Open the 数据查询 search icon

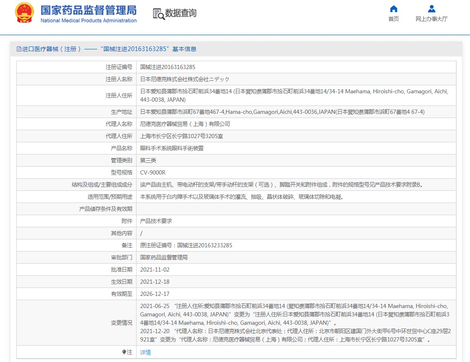[x=159, y=14]
